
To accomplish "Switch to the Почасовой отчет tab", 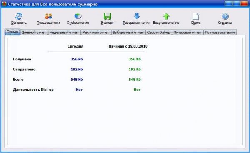I will [187, 32].
